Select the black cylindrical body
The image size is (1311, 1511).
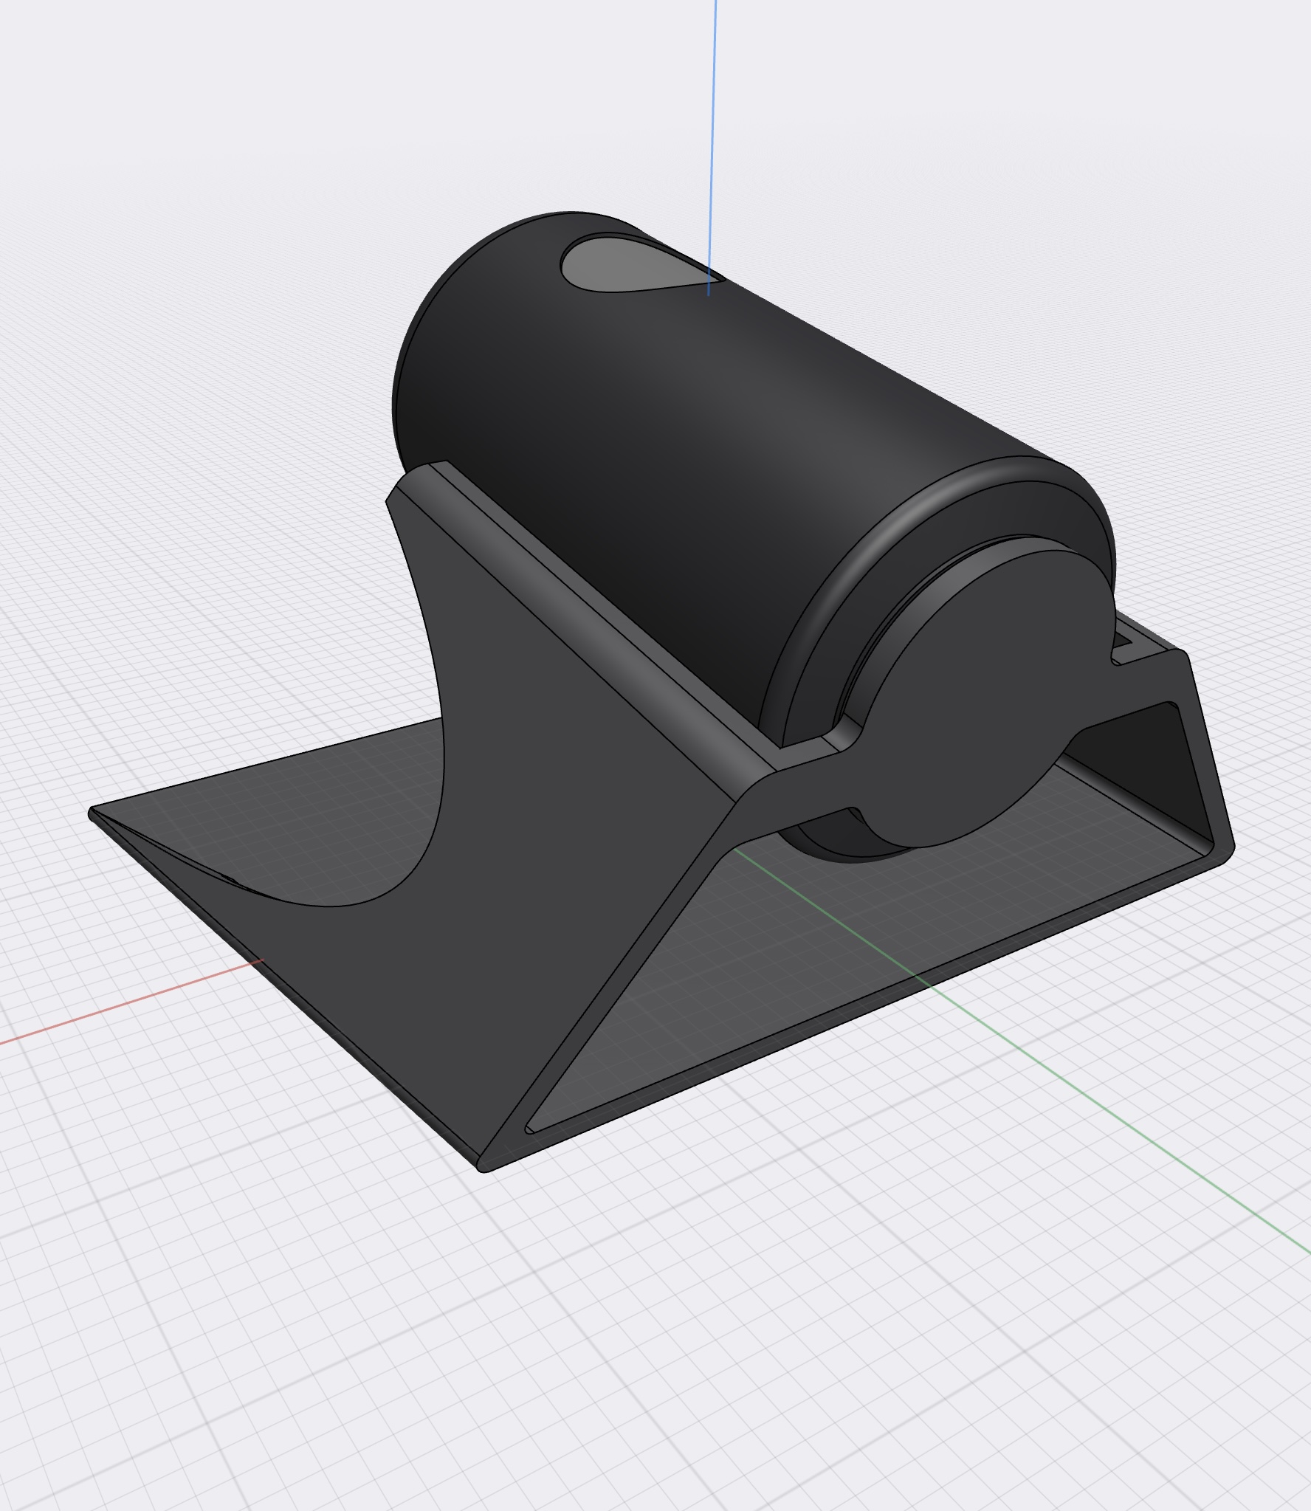pyautogui.click(x=701, y=443)
